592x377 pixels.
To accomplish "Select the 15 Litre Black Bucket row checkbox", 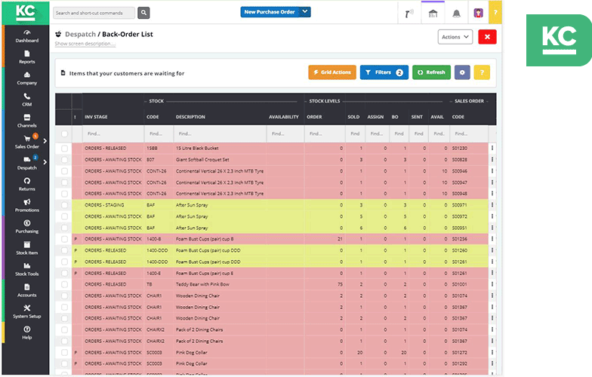I will point(65,148).
